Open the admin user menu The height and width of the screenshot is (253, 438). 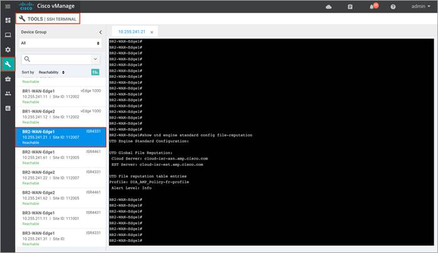tap(420, 6)
